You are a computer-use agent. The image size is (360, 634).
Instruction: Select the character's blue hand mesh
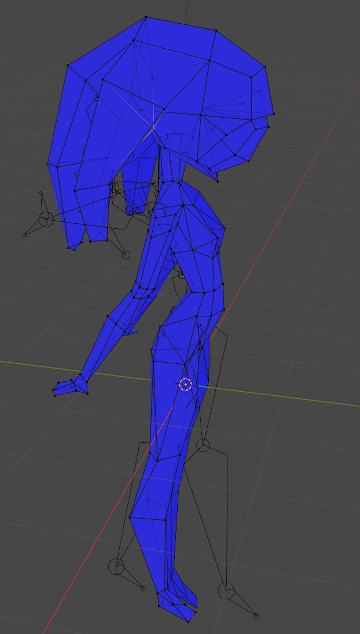(70, 387)
